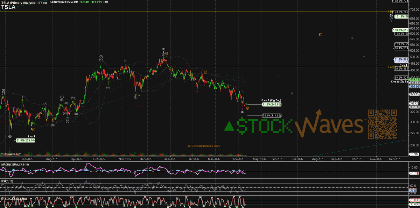Click the Aug-2026 date axis label
The height and width of the screenshot is (208, 420).
[318, 159]
